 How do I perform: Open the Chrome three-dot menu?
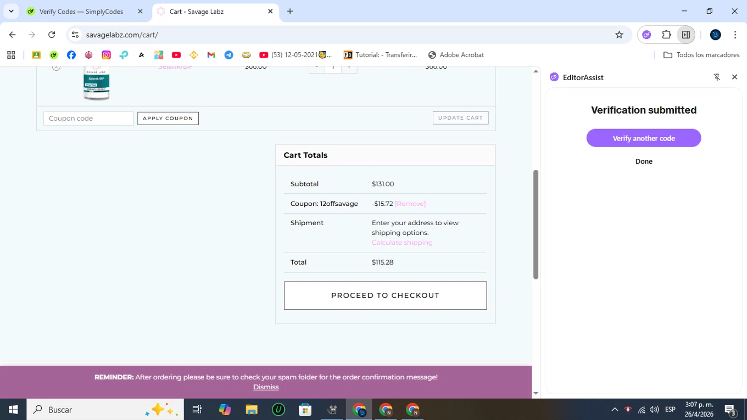tap(735, 35)
